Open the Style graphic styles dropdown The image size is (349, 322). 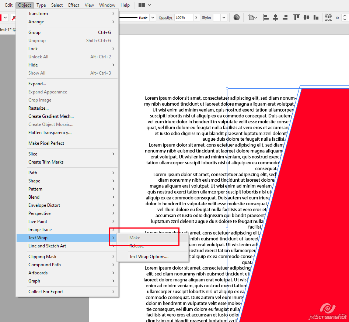click(x=224, y=18)
